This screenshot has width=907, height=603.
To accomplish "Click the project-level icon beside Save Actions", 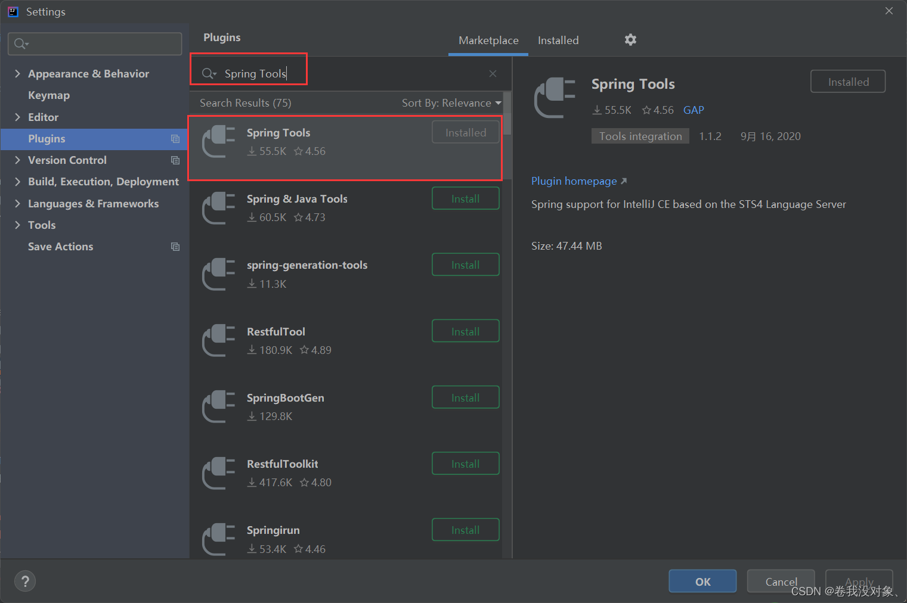I will click(175, 247).
